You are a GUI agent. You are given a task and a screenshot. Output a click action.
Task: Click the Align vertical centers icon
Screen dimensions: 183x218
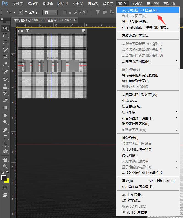105,12
